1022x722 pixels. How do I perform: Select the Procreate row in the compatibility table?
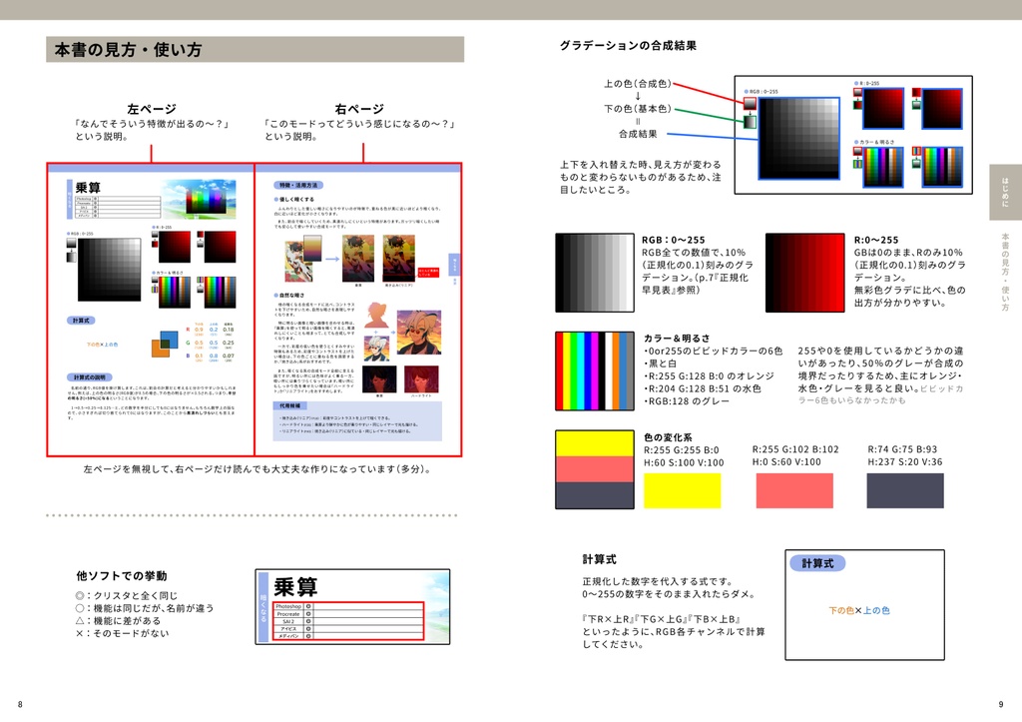point(348,614)
